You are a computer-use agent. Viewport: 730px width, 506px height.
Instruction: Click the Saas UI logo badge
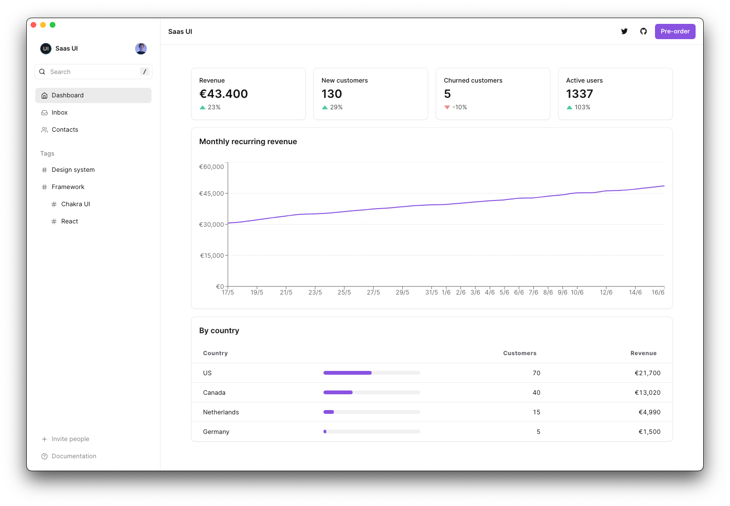click(x=45, y=48)
